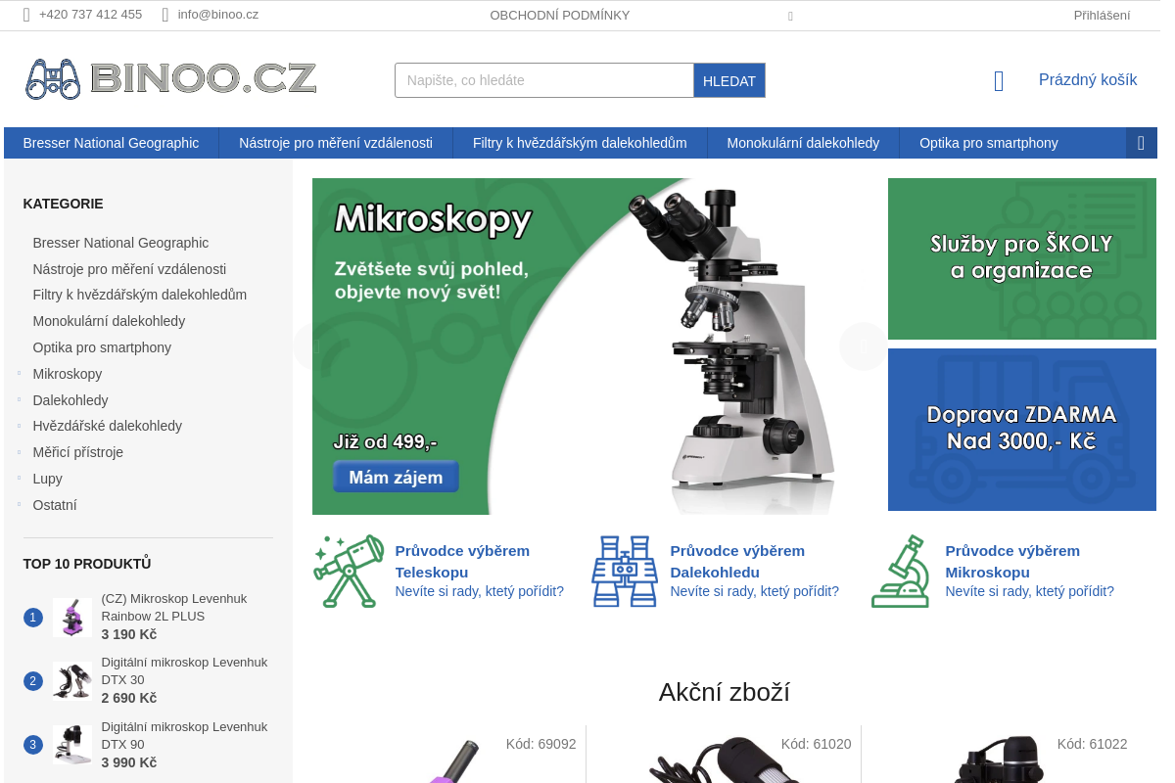Click the Mikroskop Levenhuk Rainbow 2L PLUS thumbnail
The image size is (1175, 783).
tap(72, 617)
